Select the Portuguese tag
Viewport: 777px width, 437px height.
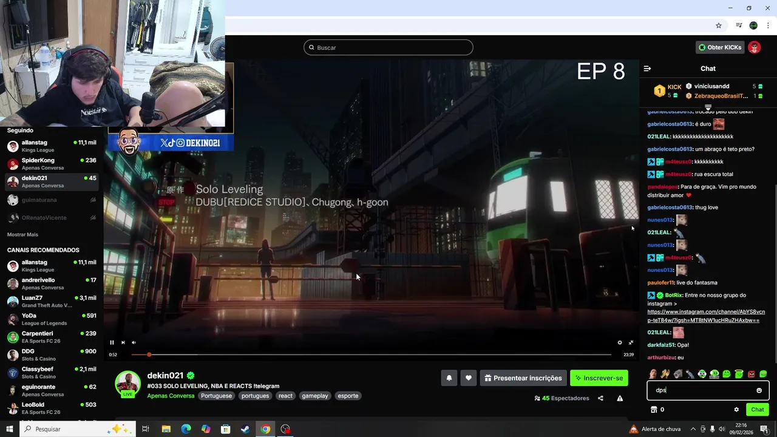point(216,396)
